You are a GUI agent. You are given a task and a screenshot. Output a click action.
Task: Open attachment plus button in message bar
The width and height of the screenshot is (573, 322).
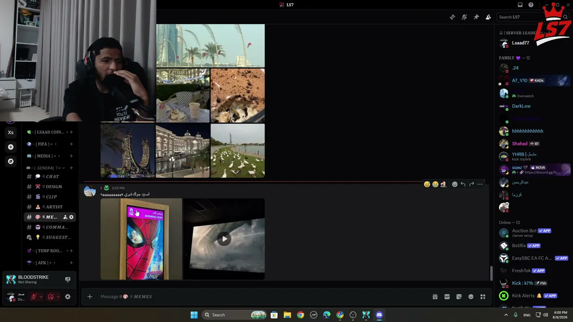90,297
